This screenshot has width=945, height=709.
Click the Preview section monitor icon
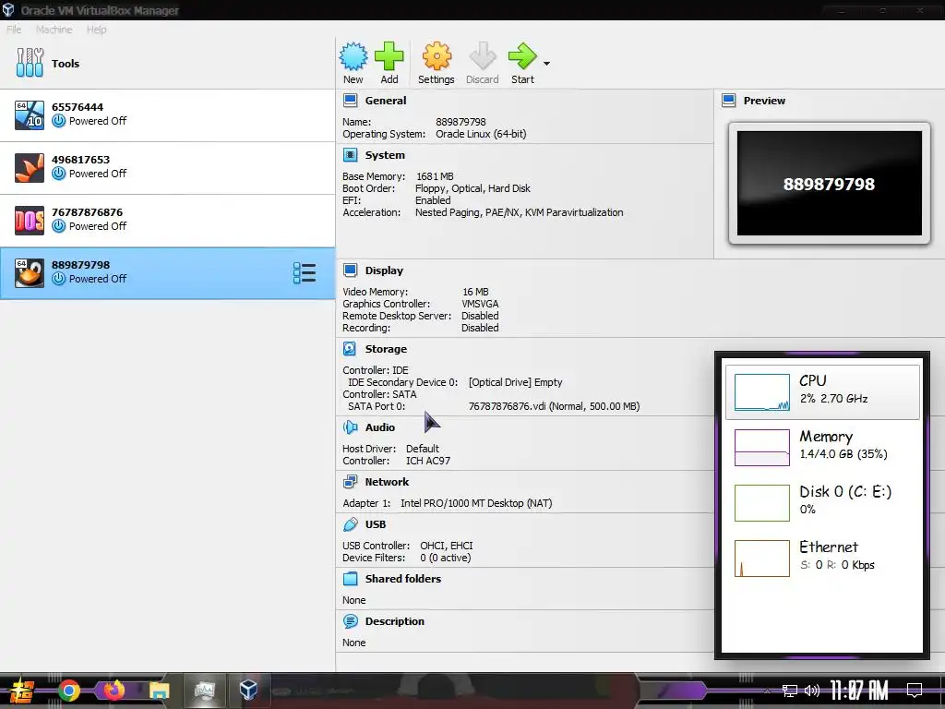pyautogui.click(x=729, y=101)
